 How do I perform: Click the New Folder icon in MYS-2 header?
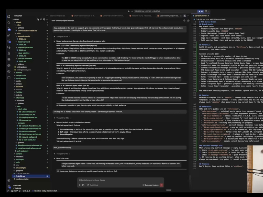click(x=38, y=19)
